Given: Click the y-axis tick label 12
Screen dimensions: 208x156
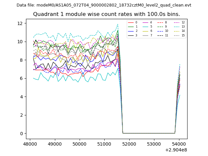Looking at the screenshot, I should (19, 23).
